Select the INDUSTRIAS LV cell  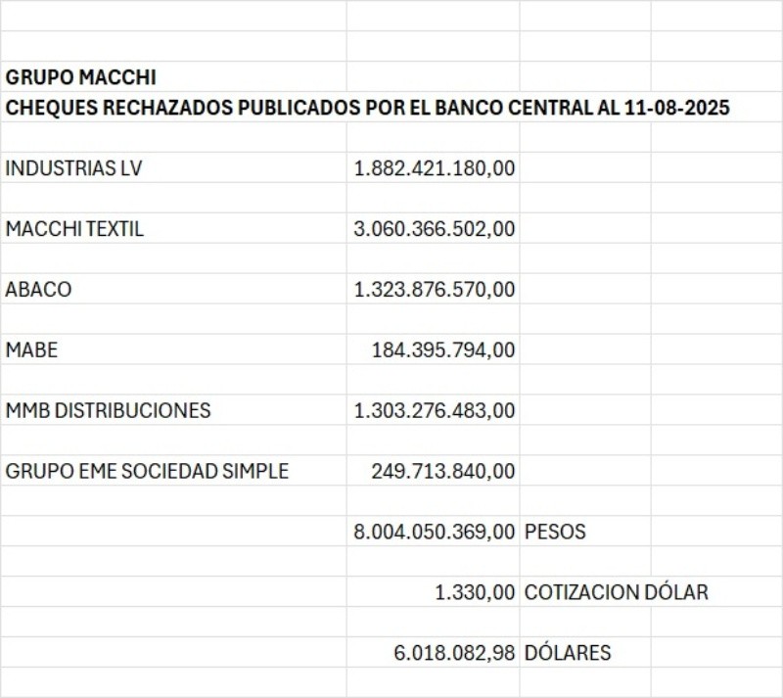click(x=74, y=168)
